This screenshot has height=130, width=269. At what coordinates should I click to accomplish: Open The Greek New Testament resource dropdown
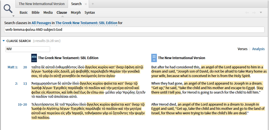pyautogui.click(x=86, y=23)
